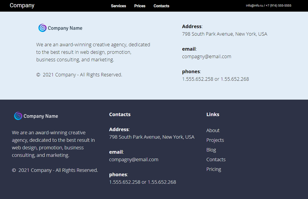Click the email label in the light section
This screenshot has width=308, height=199.
click(x=189, y=49)
